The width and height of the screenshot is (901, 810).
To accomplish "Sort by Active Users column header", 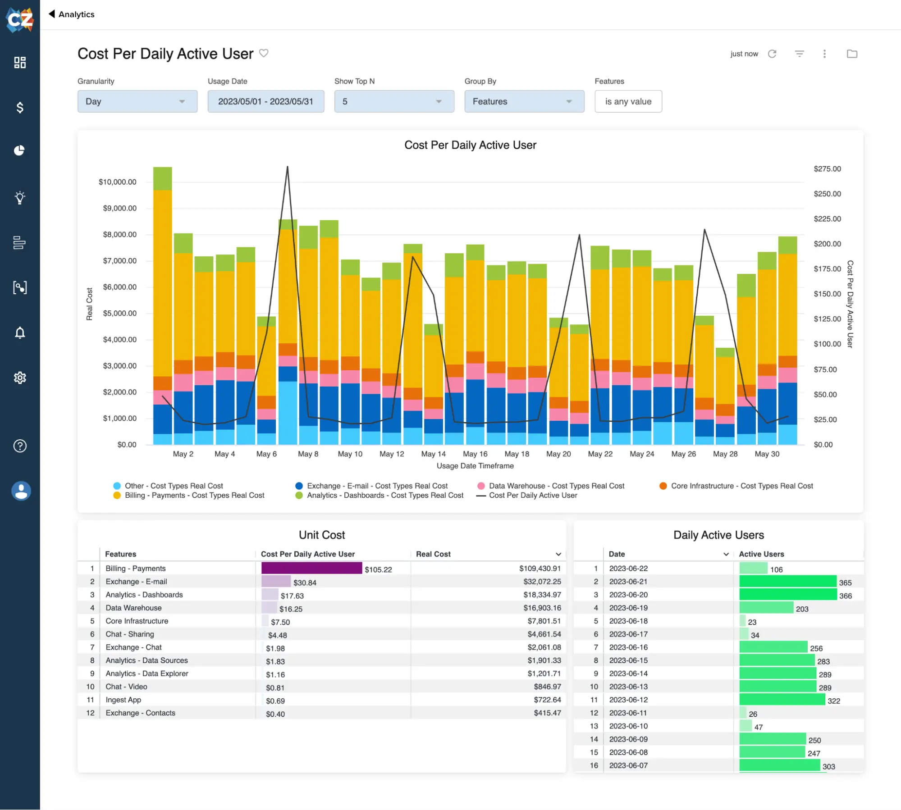I will (x=761, y=554).
